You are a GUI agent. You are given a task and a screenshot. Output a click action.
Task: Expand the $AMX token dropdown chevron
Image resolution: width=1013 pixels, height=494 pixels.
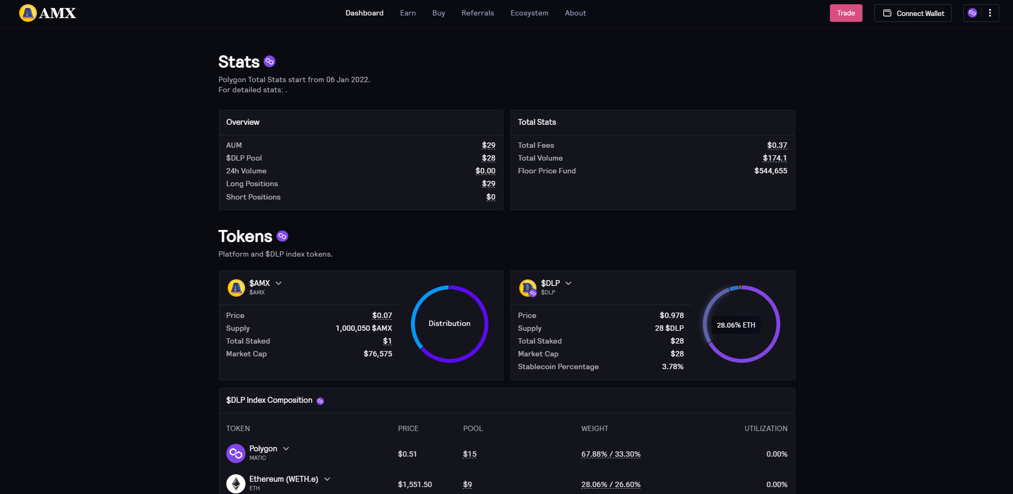click(x=279, y=283)
